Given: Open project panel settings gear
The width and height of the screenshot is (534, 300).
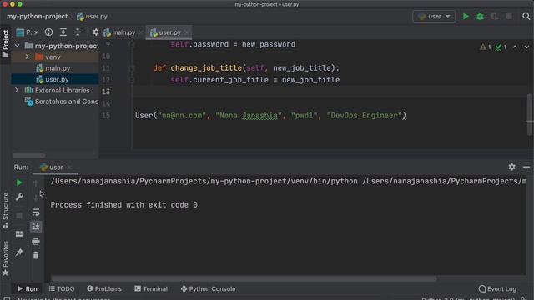Looking at the screenshot, I should pyautogui.click(x=95, y=32).
